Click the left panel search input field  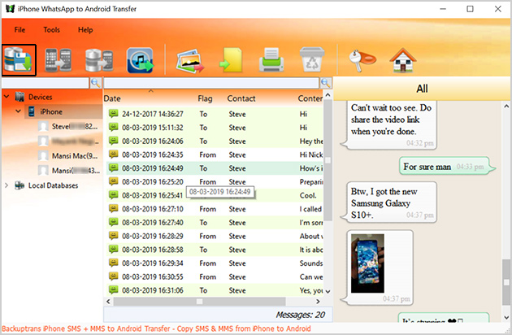point(46,83)
